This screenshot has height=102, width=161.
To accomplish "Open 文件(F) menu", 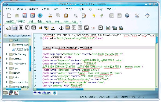I will (x=9, y=9).
